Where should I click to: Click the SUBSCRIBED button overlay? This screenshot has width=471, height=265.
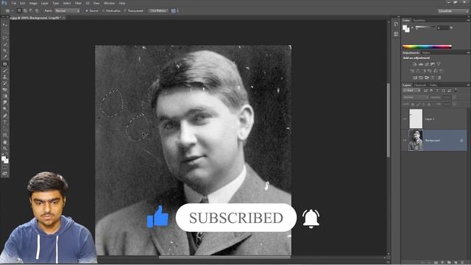(x=236, y=218)
